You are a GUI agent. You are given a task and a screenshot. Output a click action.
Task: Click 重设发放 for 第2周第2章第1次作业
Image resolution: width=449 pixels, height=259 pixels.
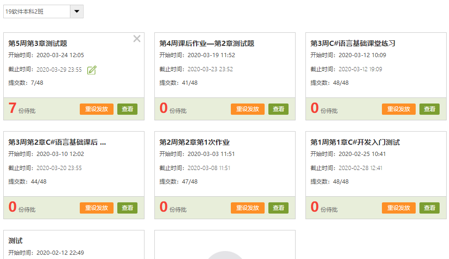[248, 208]
